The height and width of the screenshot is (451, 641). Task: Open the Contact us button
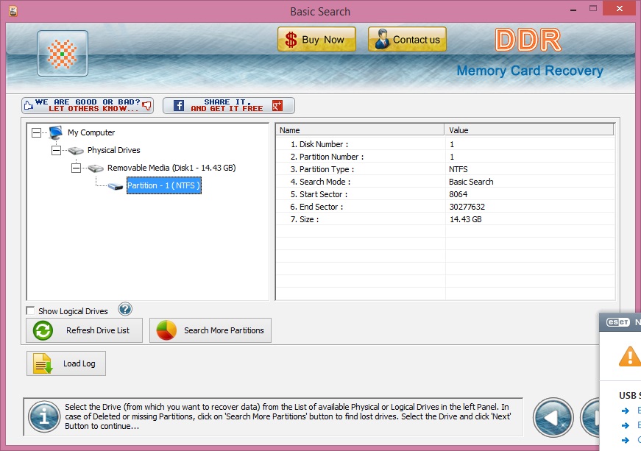(x=407, y=40)
